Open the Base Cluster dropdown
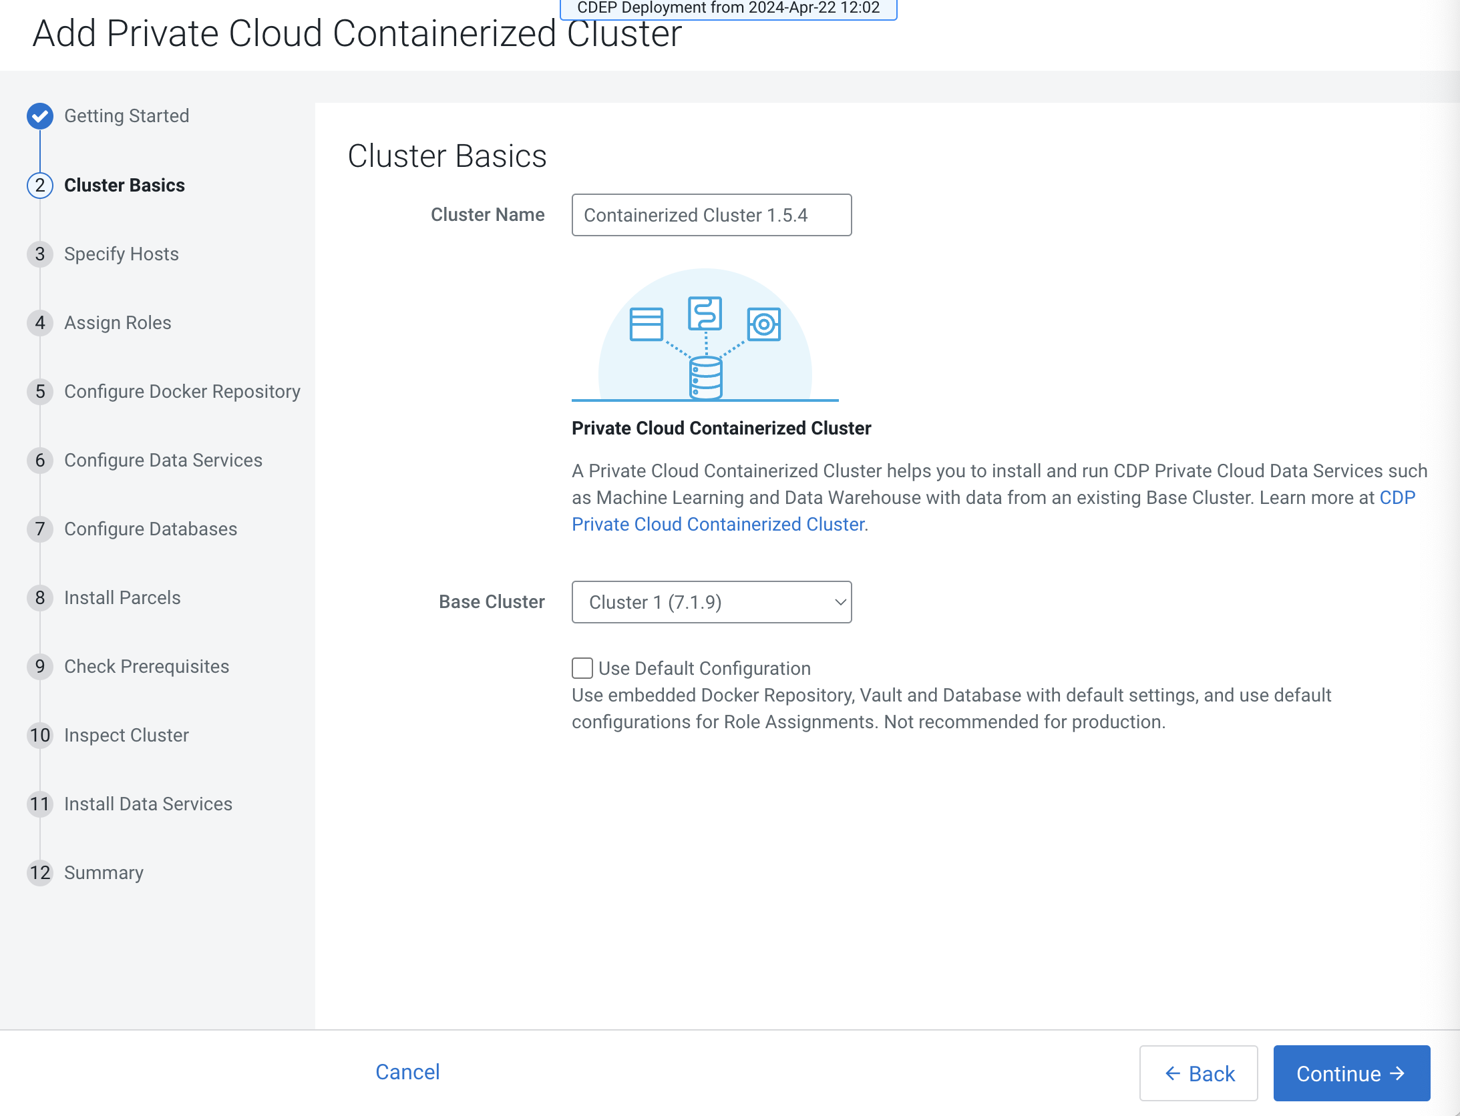Screen dimensions: 1460x1116 pos(712,602)
